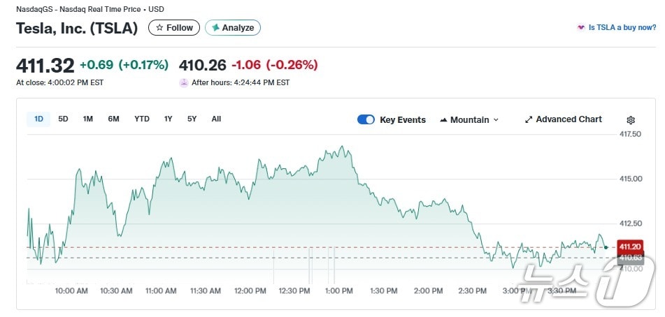Click the Follow star button

coord(159,28)
